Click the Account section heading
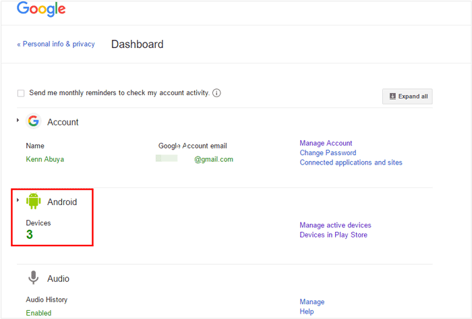The height and width of the screenshot is (319, 472). (x=63, y=122)
